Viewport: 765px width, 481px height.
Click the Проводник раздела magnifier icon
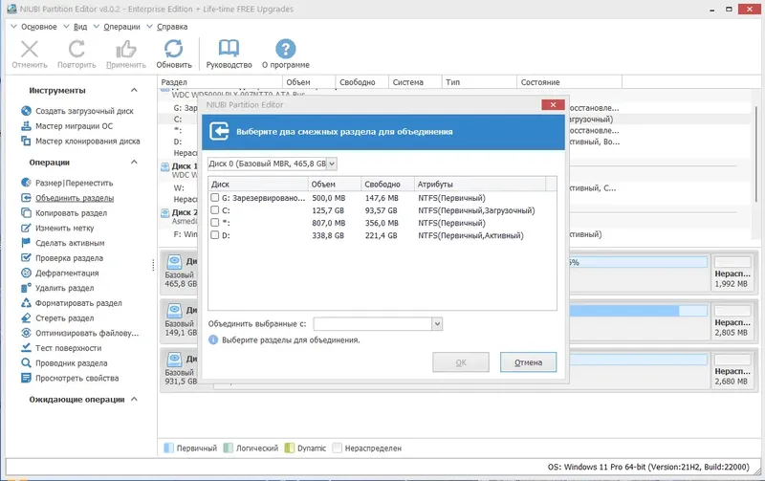[x=26, y=363]
